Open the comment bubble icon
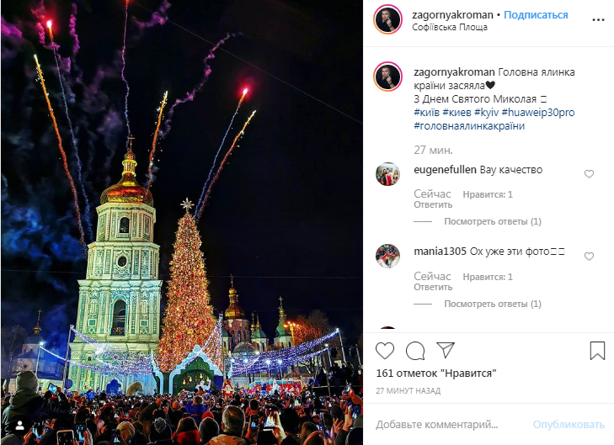The width and height of the screenshot is (614, 445). (x=415, y=351)
